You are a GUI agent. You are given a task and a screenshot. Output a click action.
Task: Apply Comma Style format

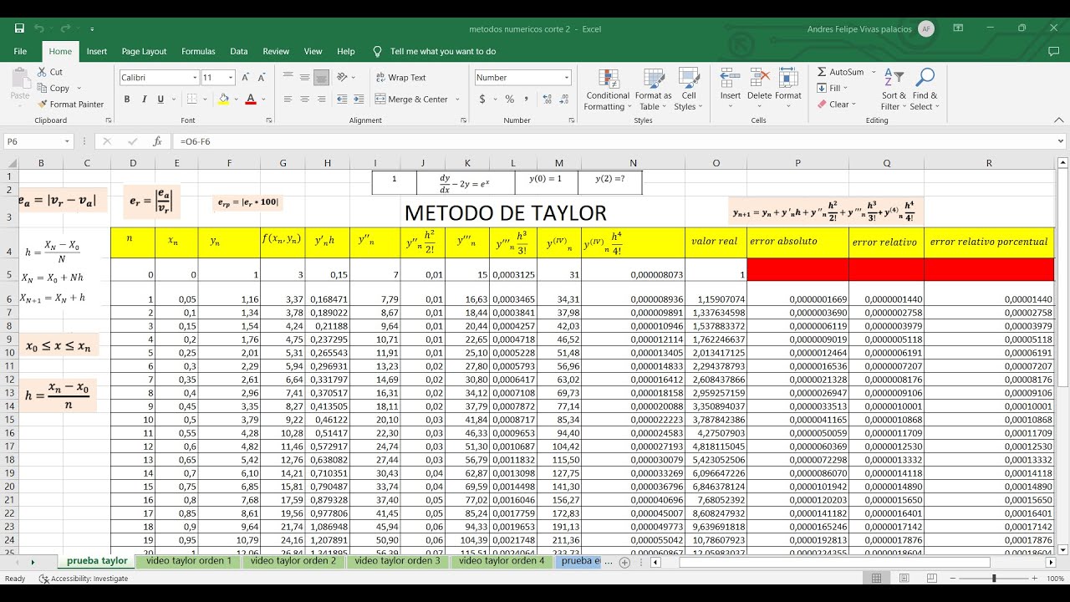(526, 99)
